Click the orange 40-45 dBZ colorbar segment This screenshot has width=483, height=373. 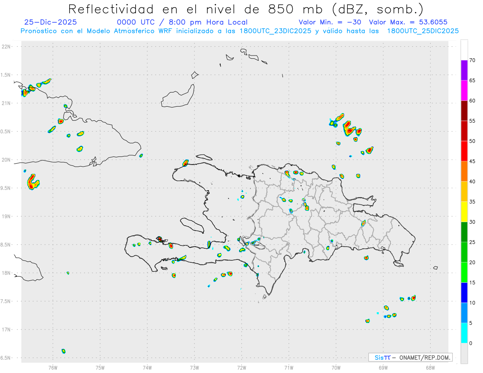pyautogui.click(x=464, y=171)
